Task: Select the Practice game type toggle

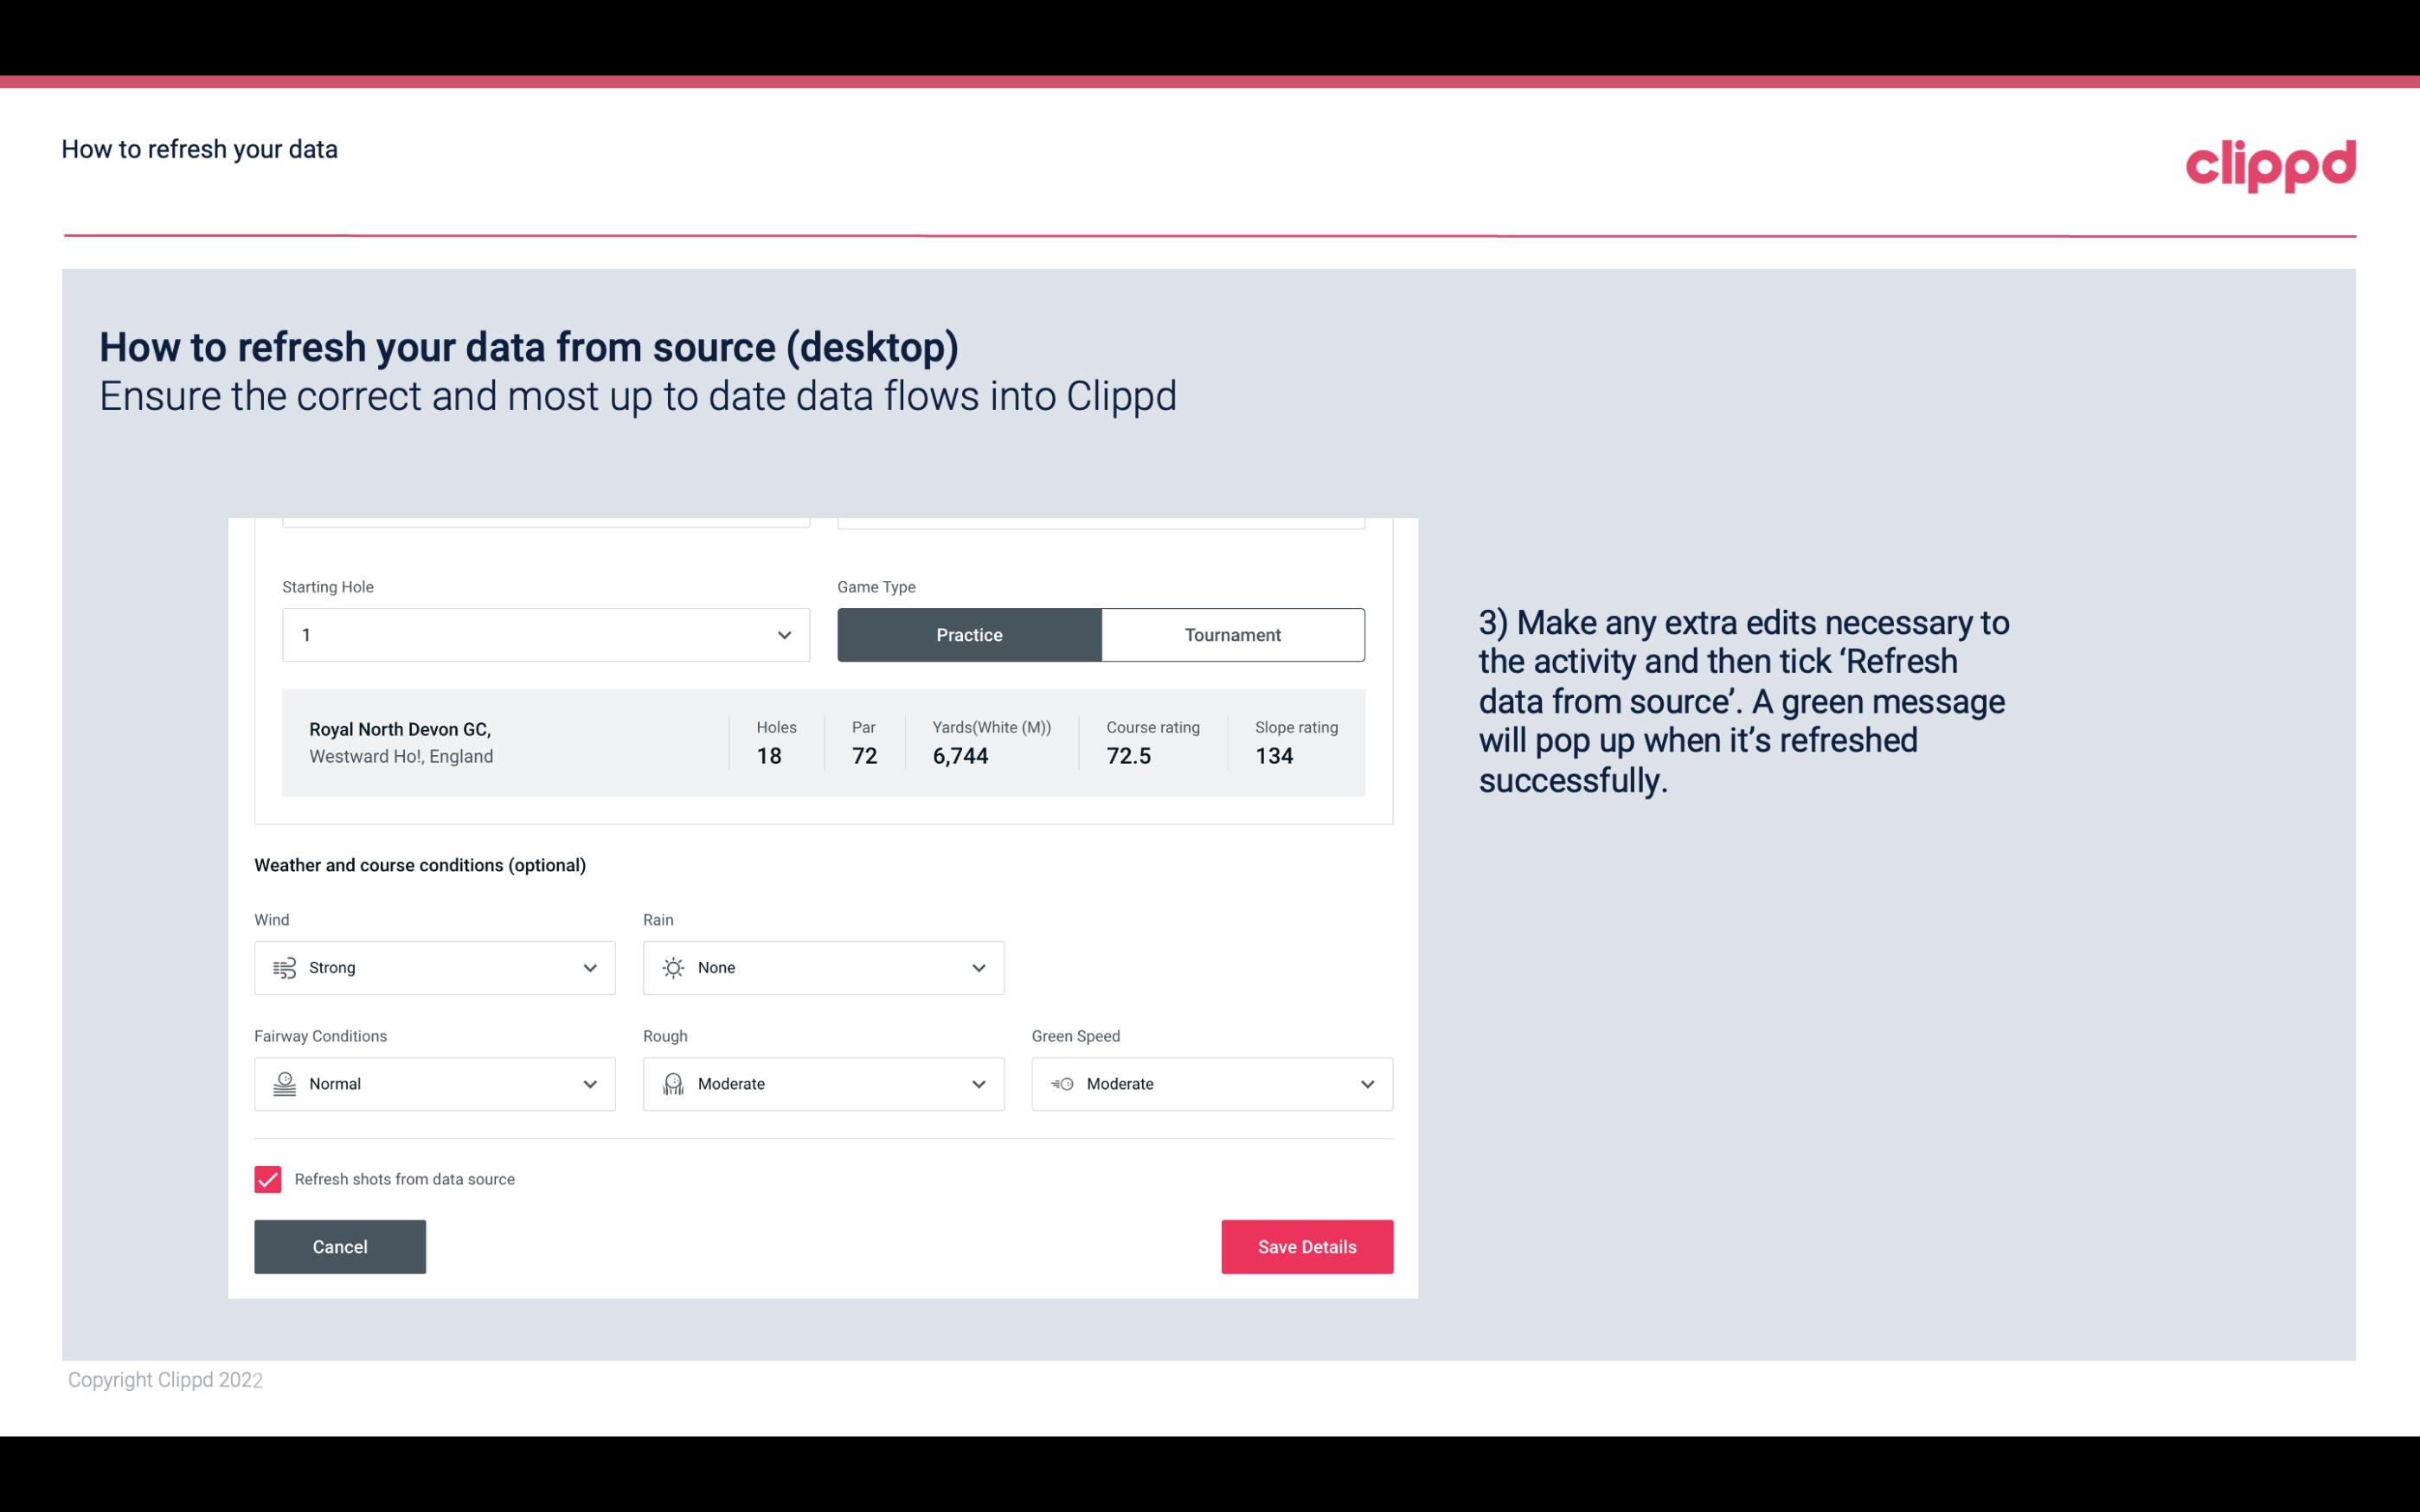Action: pos(971,634)
